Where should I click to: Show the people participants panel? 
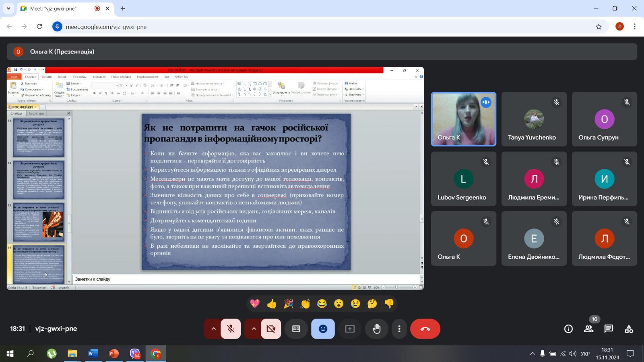588,329
